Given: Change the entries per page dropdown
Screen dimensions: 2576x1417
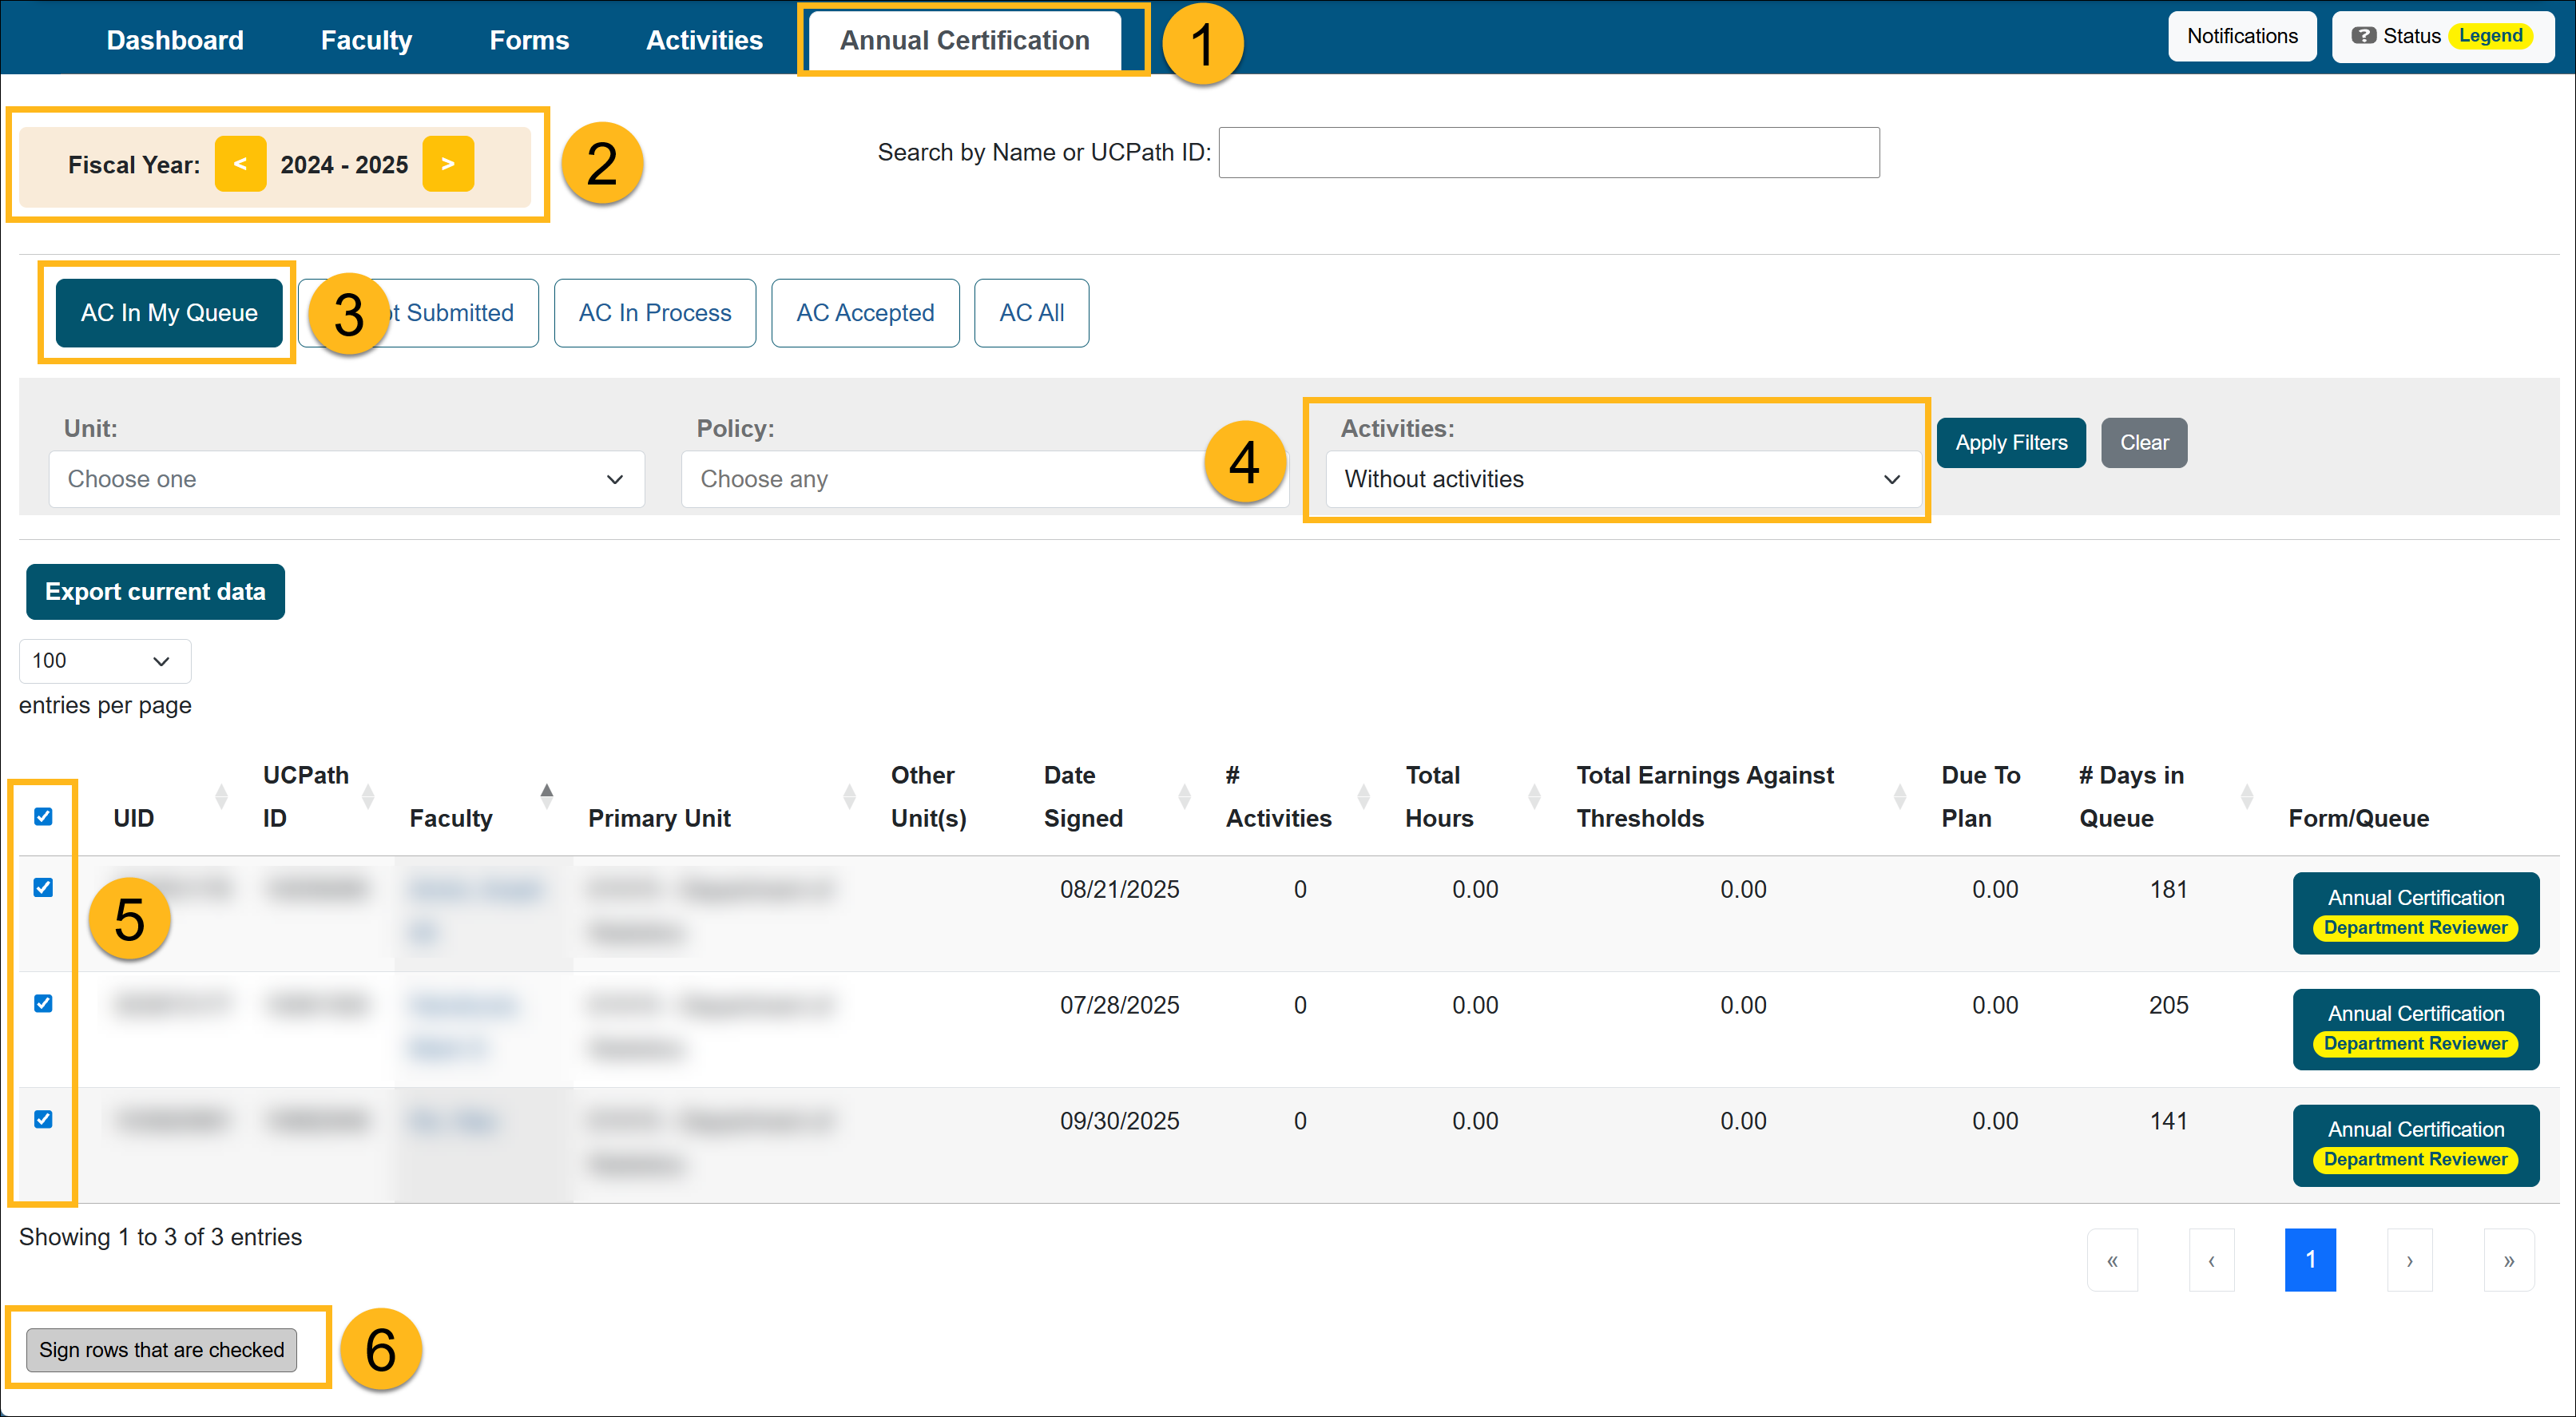Looking at the screenshot, I should coord(104,661).
